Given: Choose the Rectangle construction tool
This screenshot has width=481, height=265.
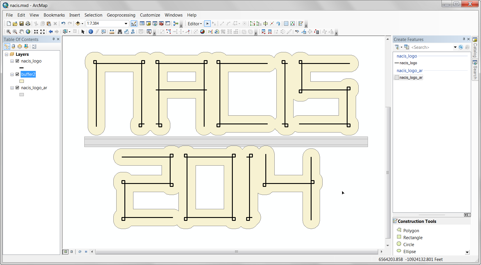Looking at the screenshot, I should point(410,237).
